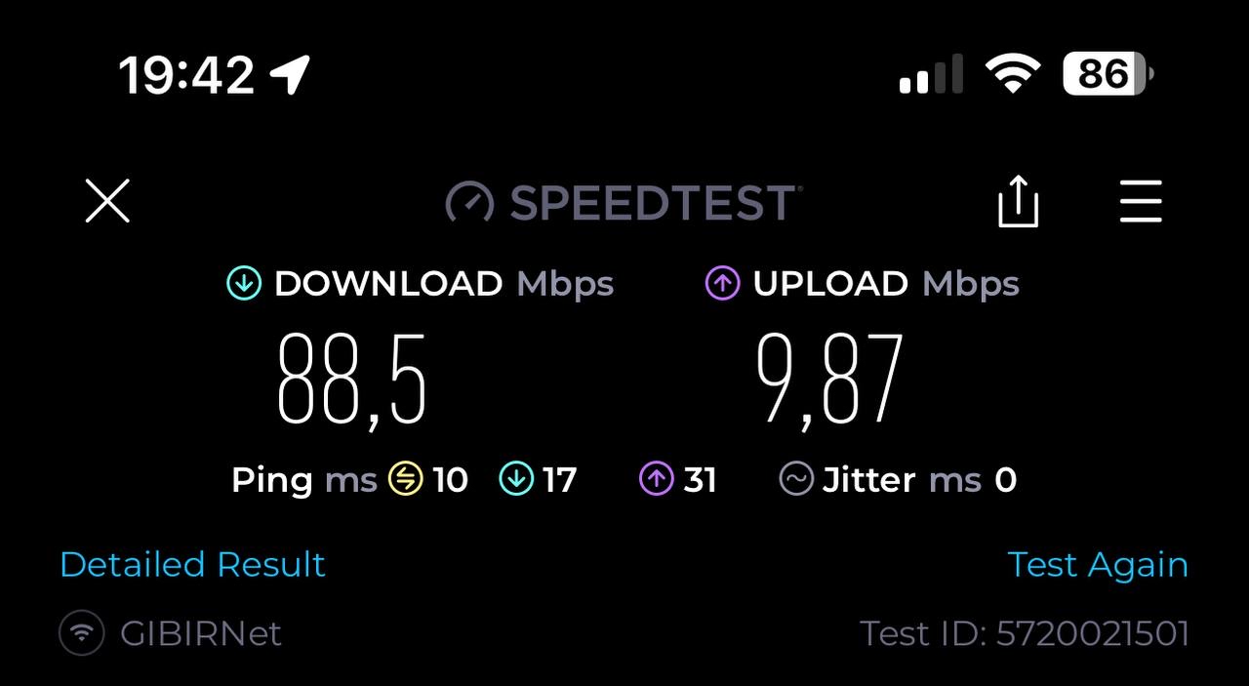Tap the GIBIRNet provider name

(x=201, y=633)
